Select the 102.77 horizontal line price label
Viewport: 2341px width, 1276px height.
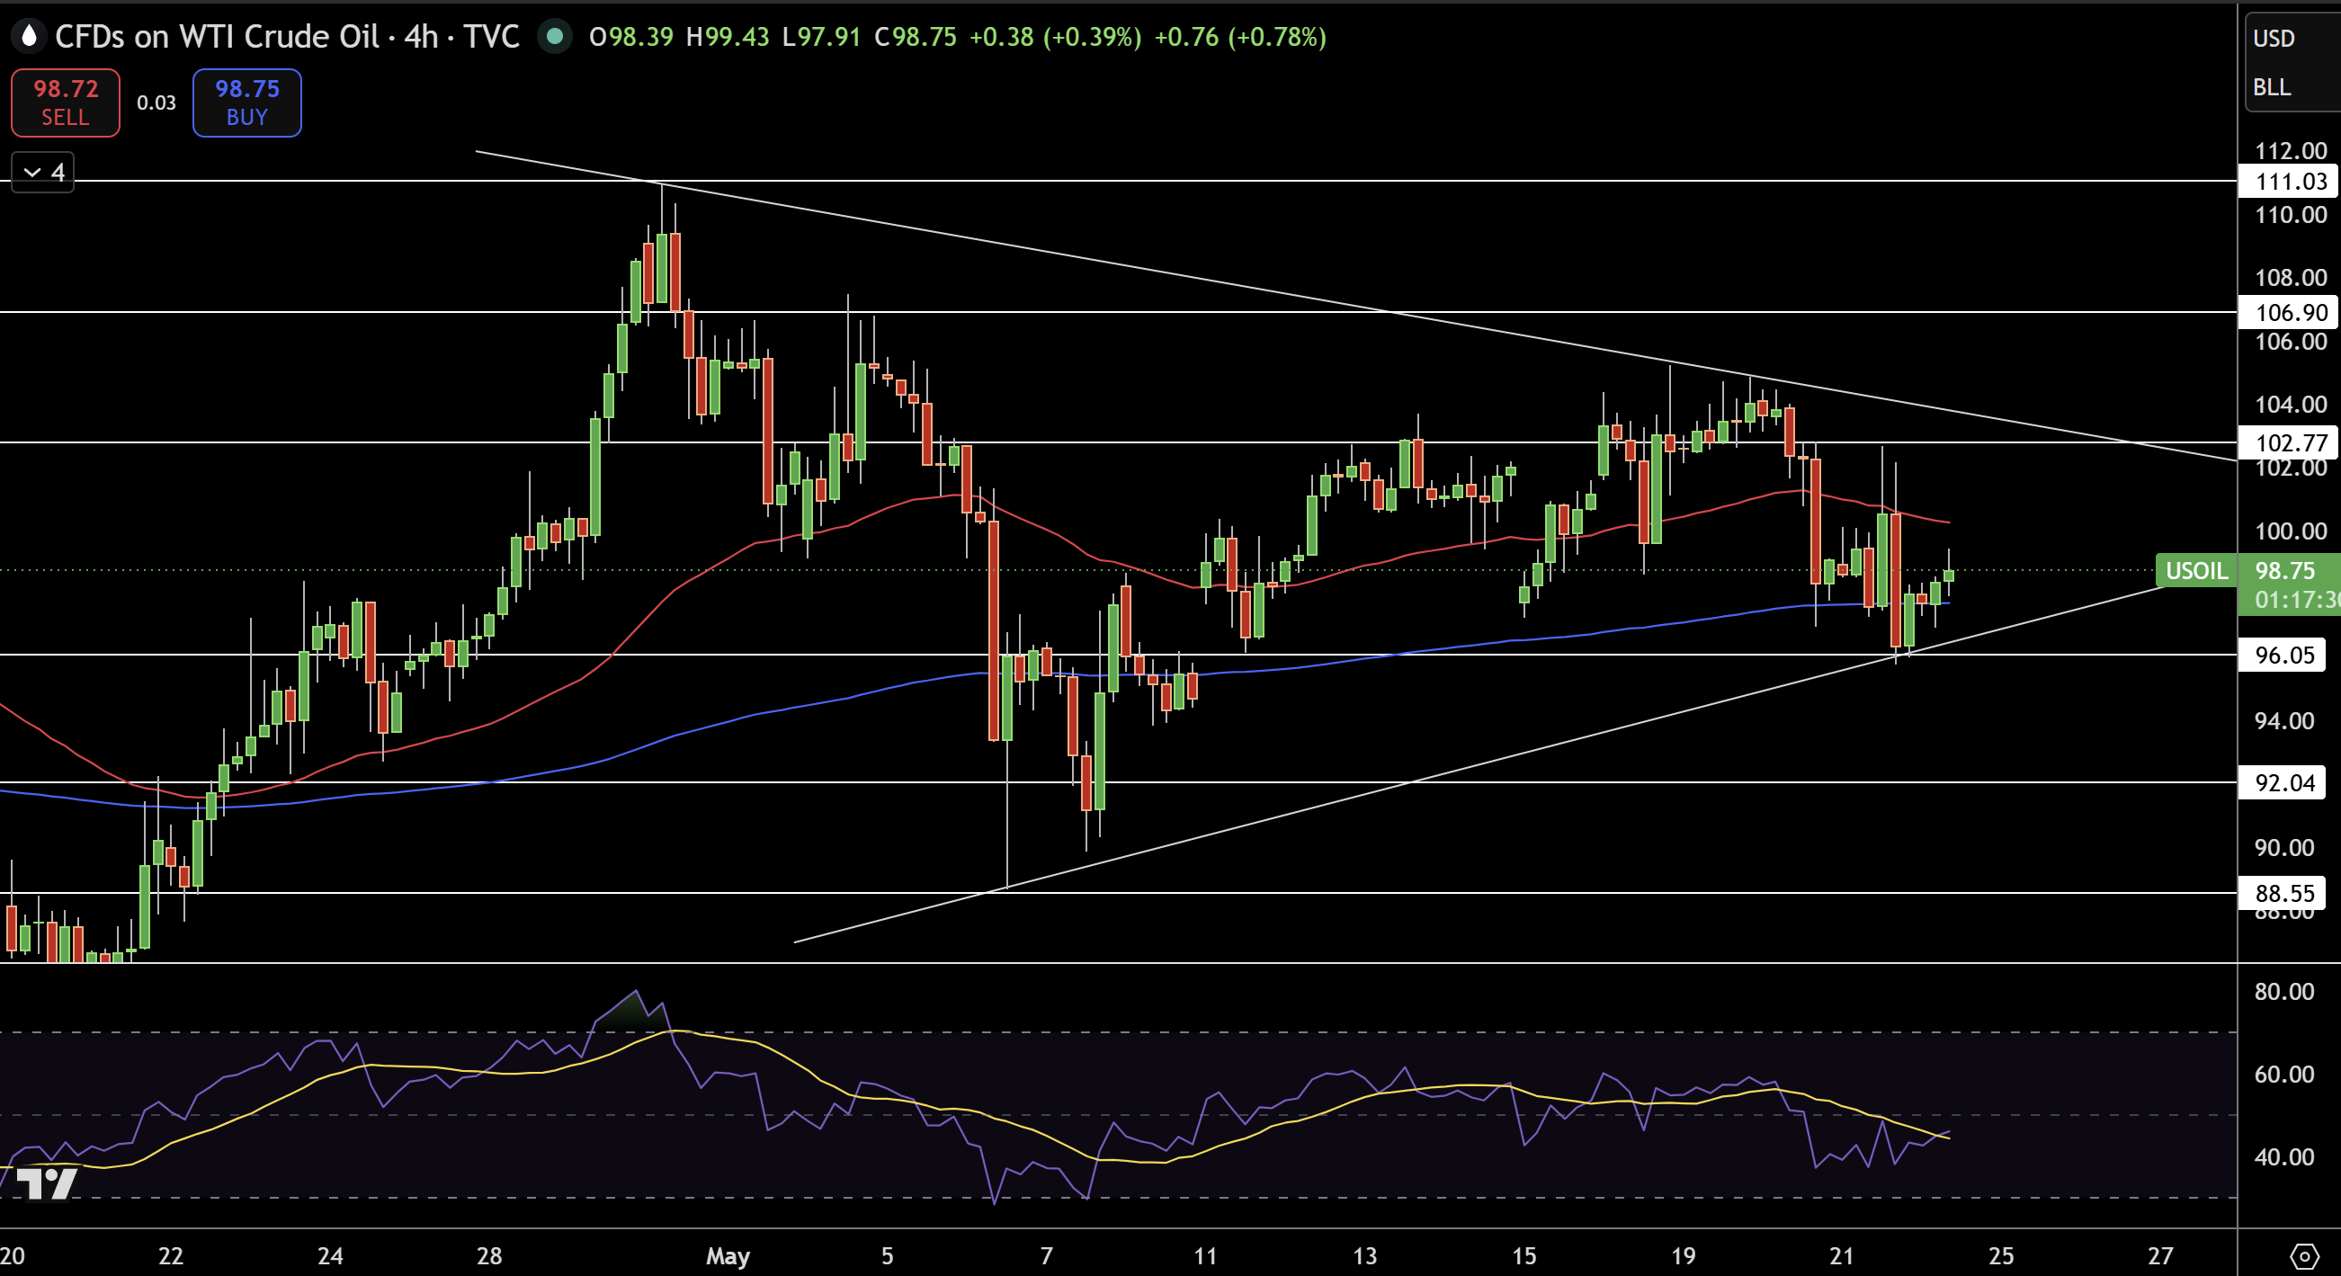(2286, 442)
